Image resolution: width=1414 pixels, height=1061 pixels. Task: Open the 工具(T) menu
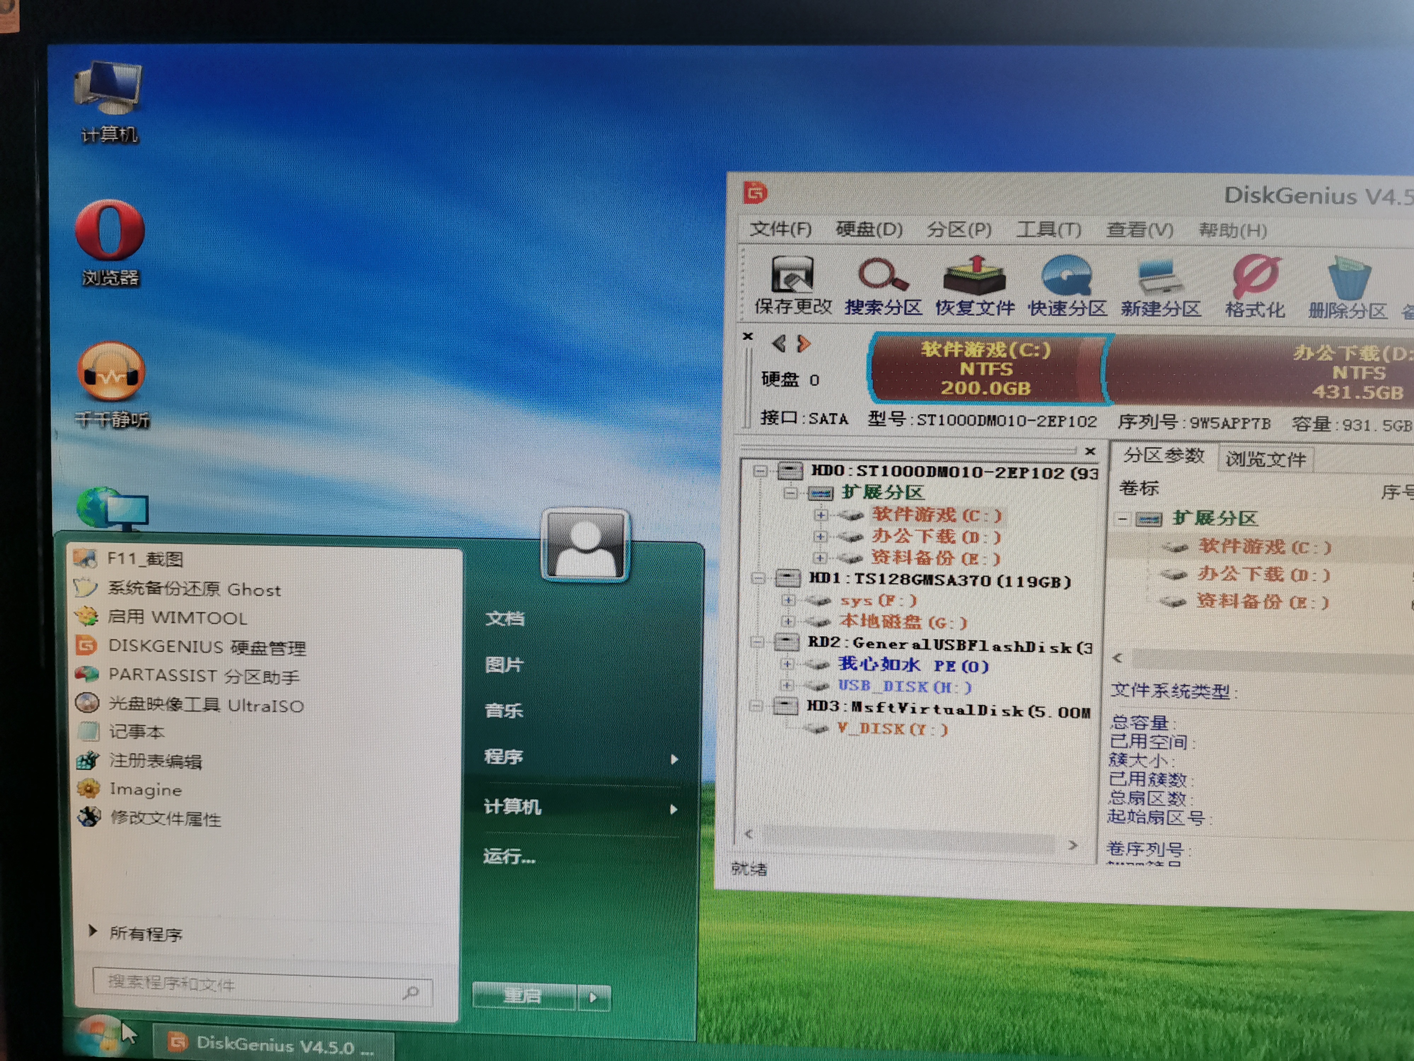[1048, 230]
